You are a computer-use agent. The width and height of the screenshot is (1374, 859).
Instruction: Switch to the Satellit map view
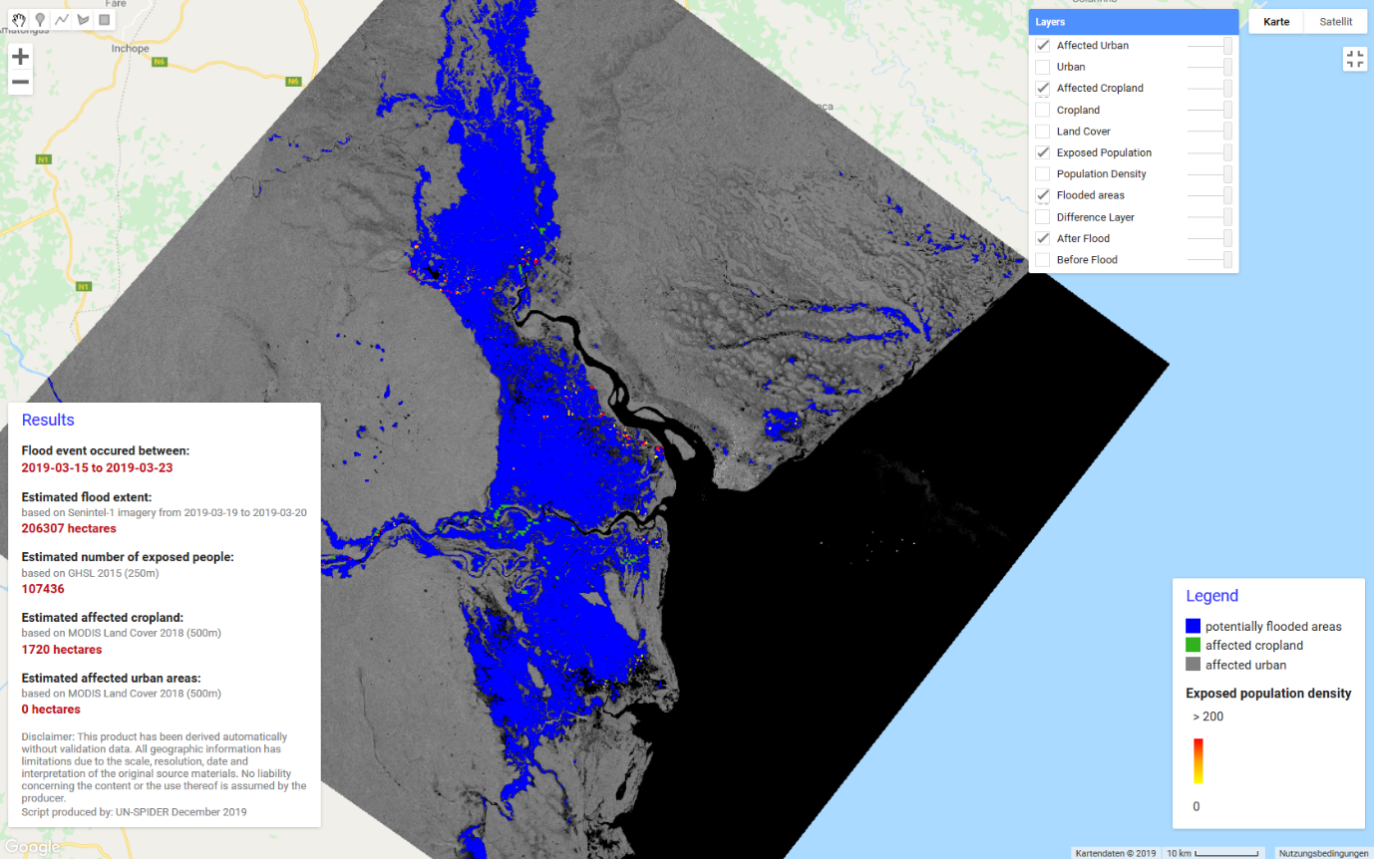pos(1334,21)
